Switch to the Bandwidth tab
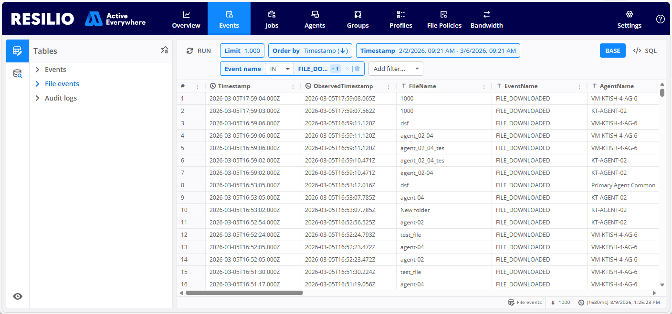Screen dimensions: 672x314 click(x=486, y=19)
